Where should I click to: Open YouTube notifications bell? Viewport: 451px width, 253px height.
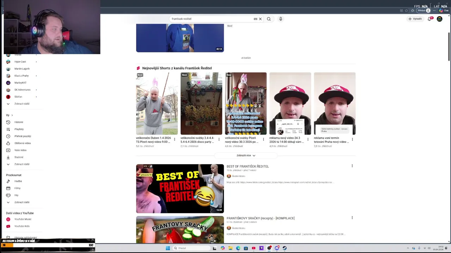pyautogui.click(x=430, y=19)
